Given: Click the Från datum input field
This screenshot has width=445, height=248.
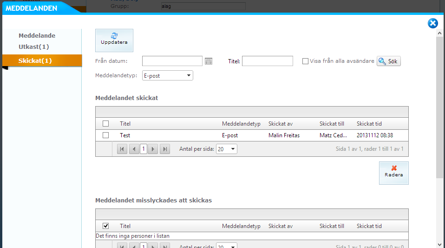Looking at the screenshot, I should tap(172, 61).
